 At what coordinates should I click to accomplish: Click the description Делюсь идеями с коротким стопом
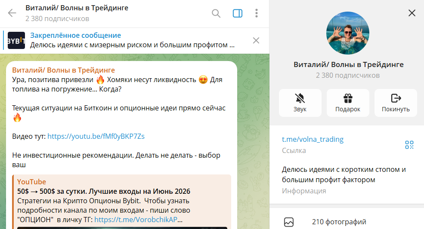coord(344,174)
